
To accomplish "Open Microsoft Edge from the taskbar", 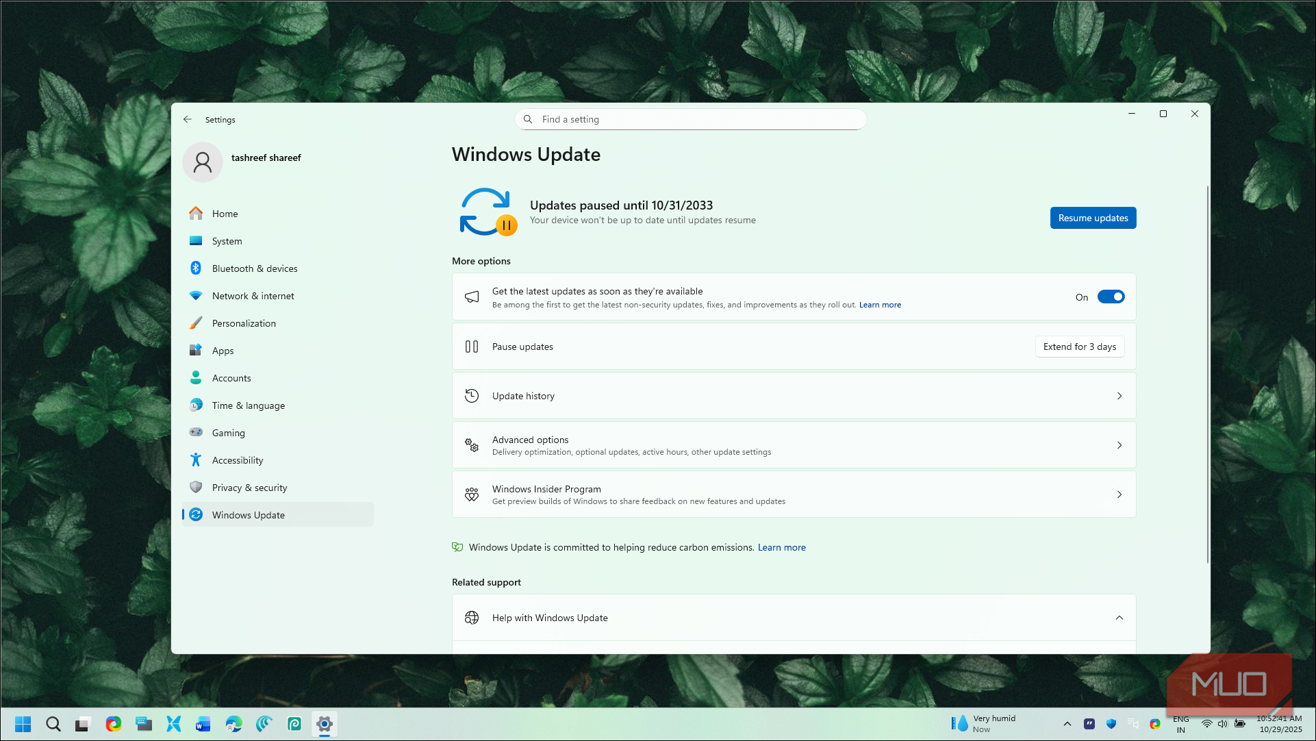I will click(234, 724).
